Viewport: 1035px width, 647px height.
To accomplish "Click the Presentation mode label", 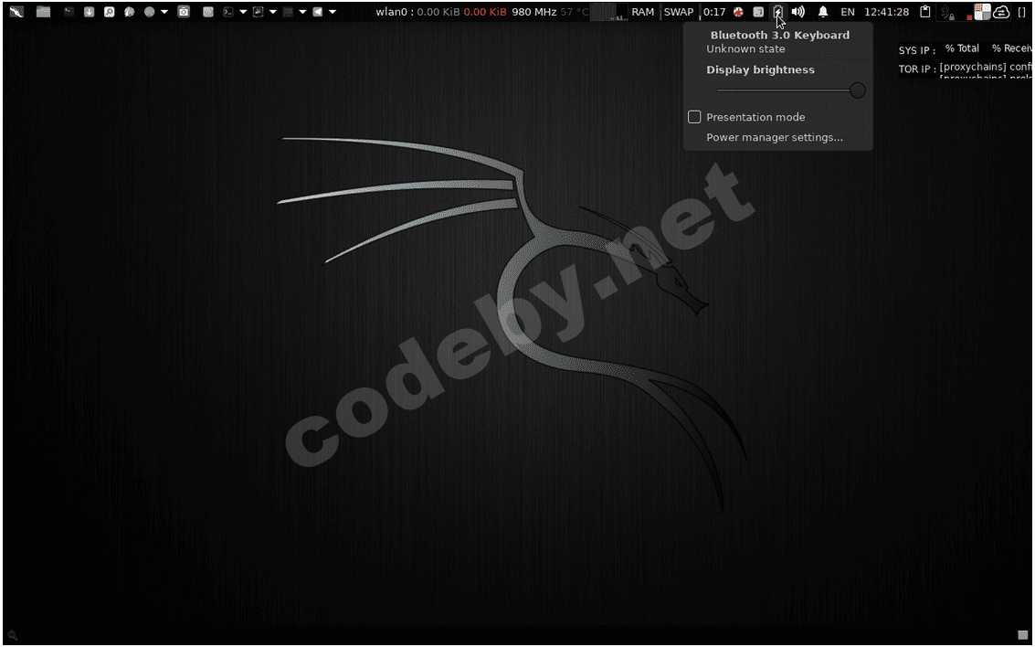I will [x=755, y=117].
